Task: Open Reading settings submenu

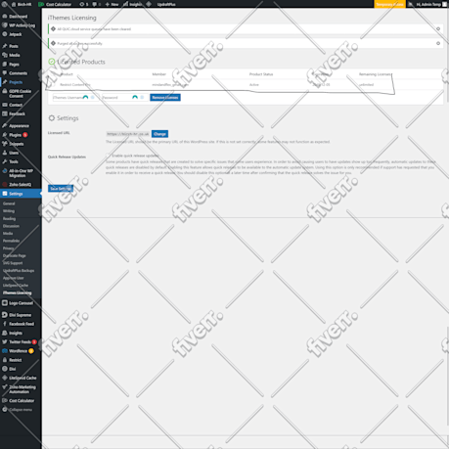Action: click(9, 218)
